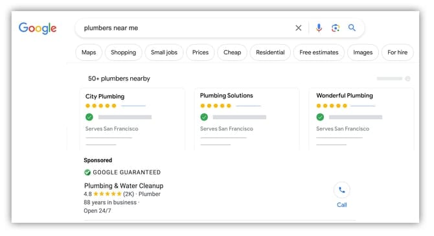Open Google Lens image search icon

(336, 28)
